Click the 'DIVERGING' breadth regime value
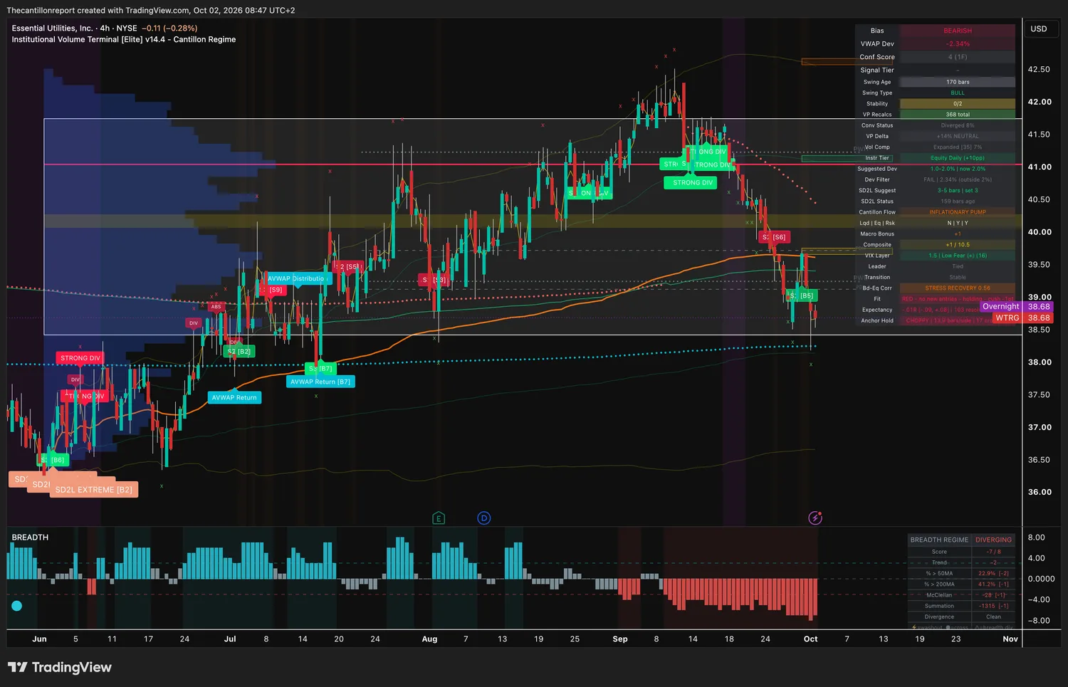 pos(993,540)
